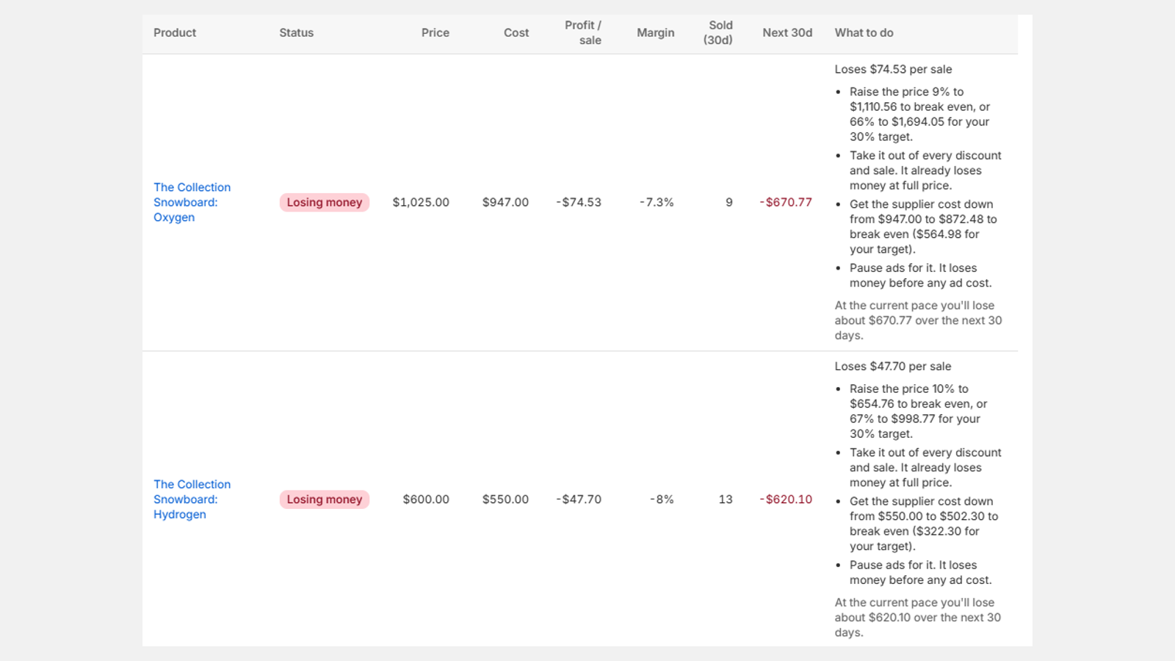This screenshot has height=661, width=1175.
Task: Click the Losing money badge for Hydrogen
Action: coord(324,499)
